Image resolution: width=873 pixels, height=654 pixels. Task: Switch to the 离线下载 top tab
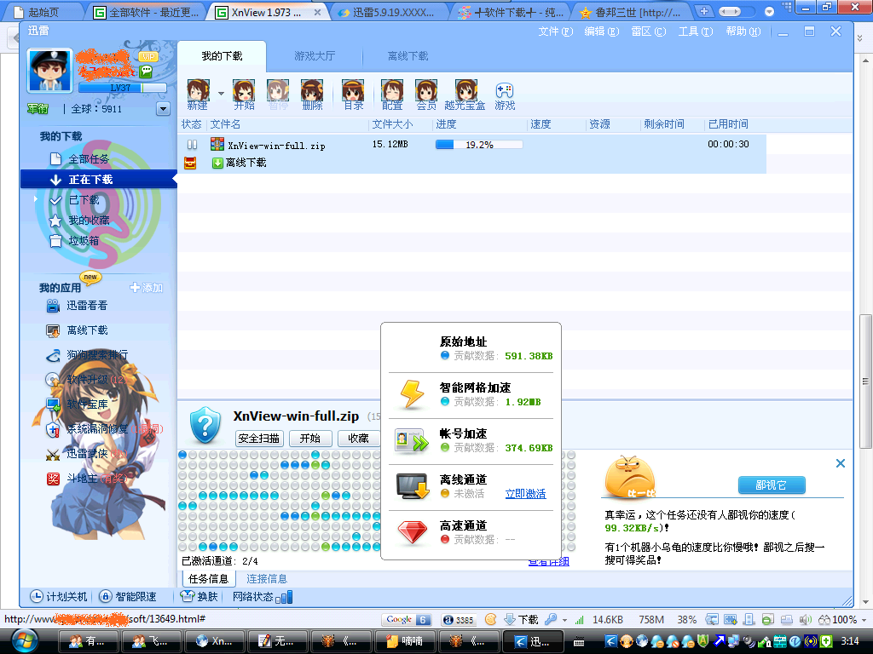[408, 56]
